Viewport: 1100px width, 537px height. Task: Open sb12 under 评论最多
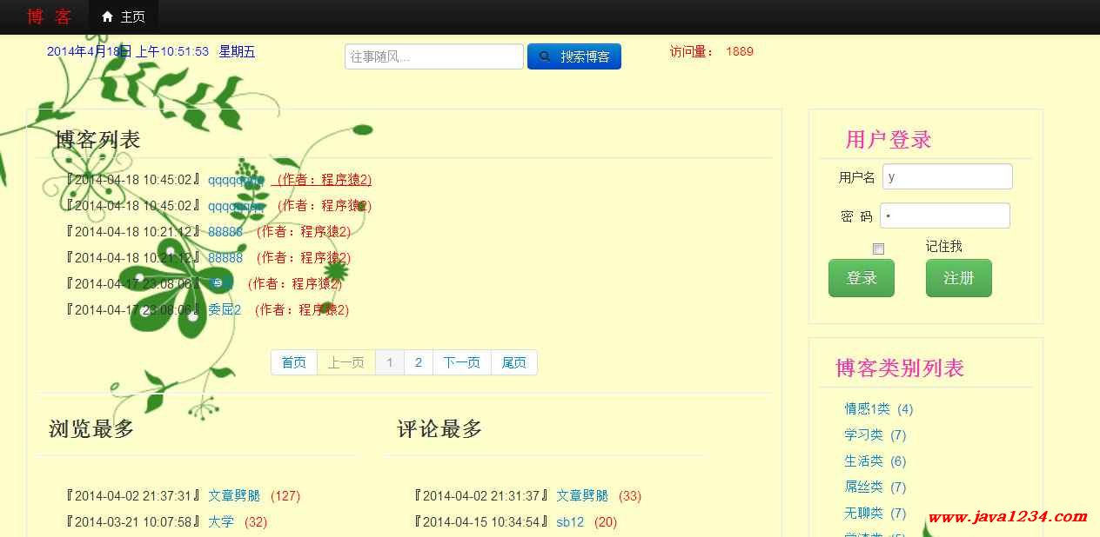point(570,521)
